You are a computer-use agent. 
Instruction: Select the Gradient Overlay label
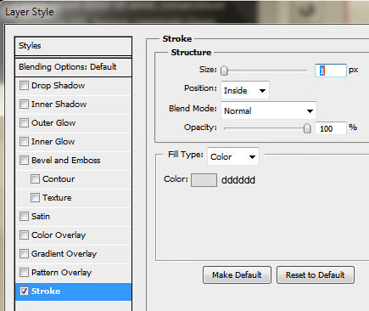point(64,254)
